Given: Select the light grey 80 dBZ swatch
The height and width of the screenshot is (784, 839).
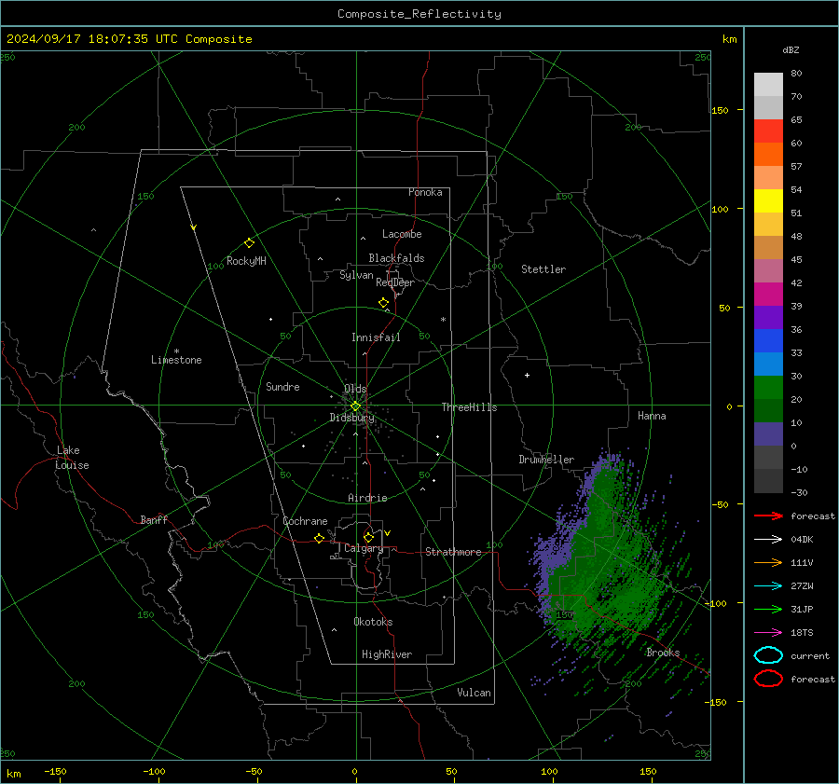Looking at the screenshot, I should 768,85.
